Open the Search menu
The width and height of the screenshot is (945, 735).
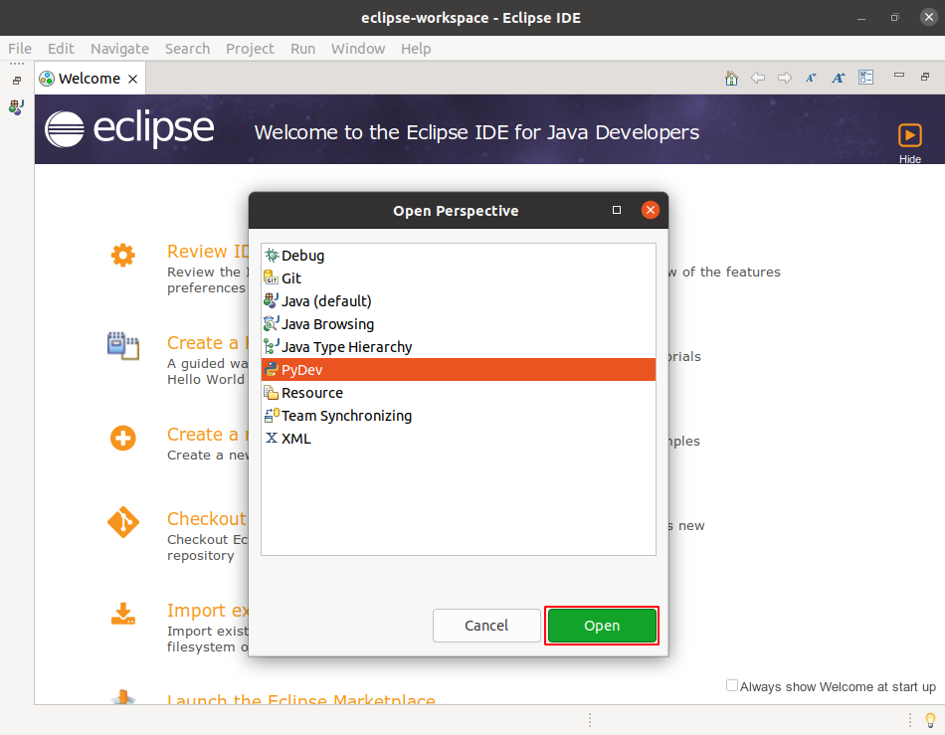[187, 49]
